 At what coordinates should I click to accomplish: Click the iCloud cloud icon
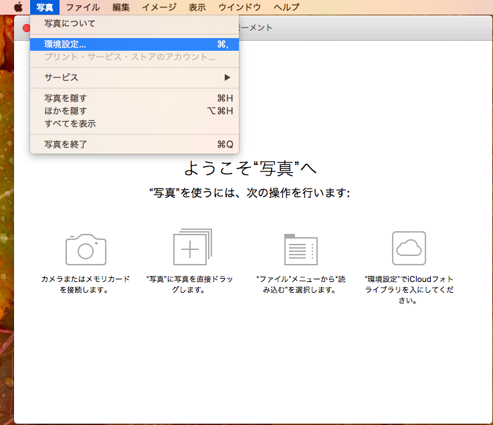pos(409,248)
